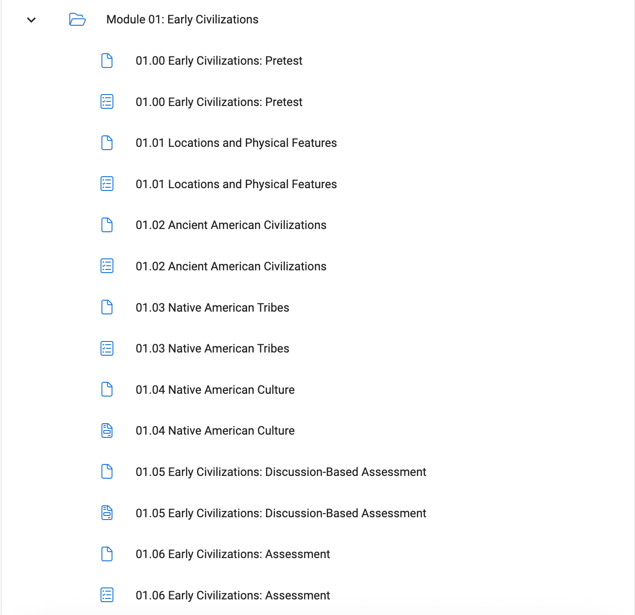
Task: Click the quiz checklist icon for 01.06 Assessment
Action: point(107,595)
